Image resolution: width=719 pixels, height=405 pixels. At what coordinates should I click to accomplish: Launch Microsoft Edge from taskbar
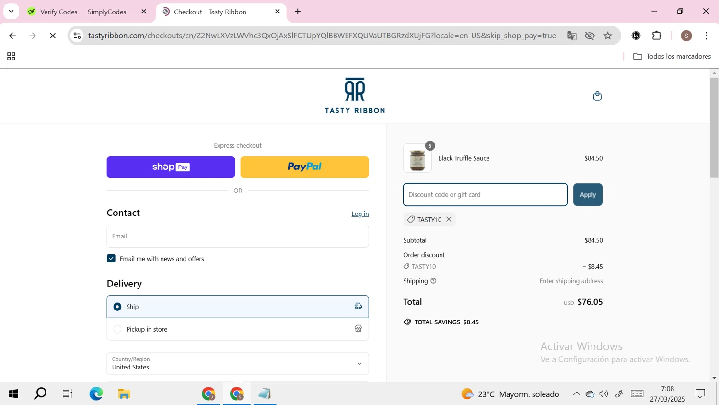pos(96,394)
